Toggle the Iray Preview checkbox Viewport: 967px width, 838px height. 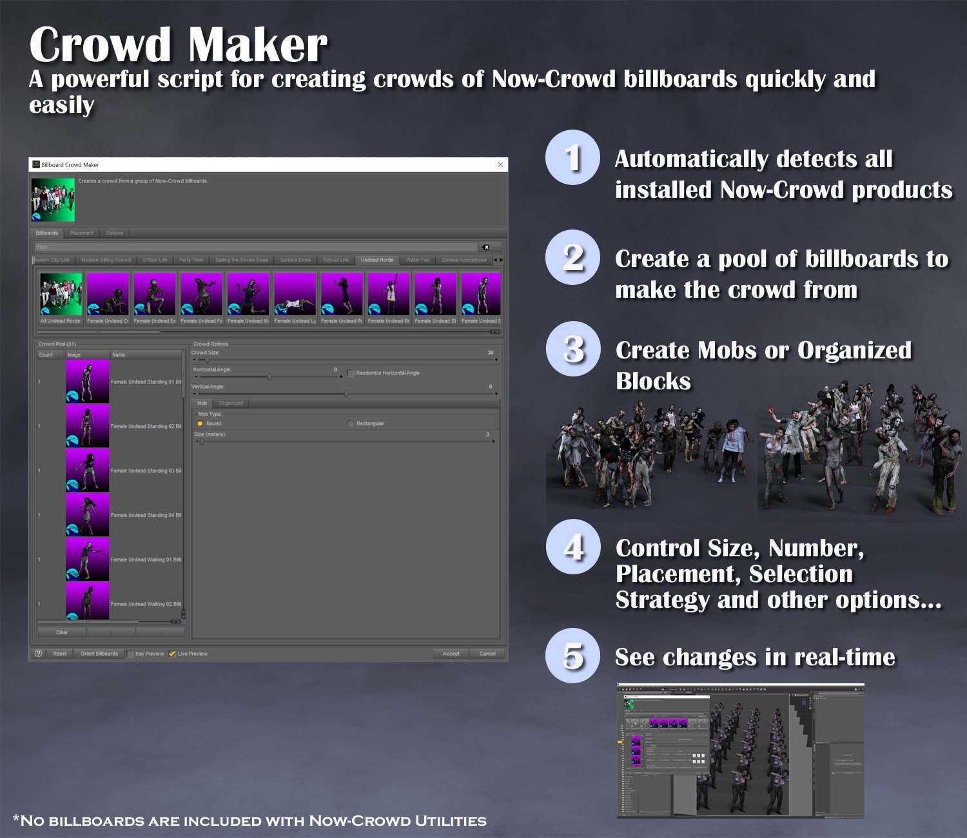130,654
